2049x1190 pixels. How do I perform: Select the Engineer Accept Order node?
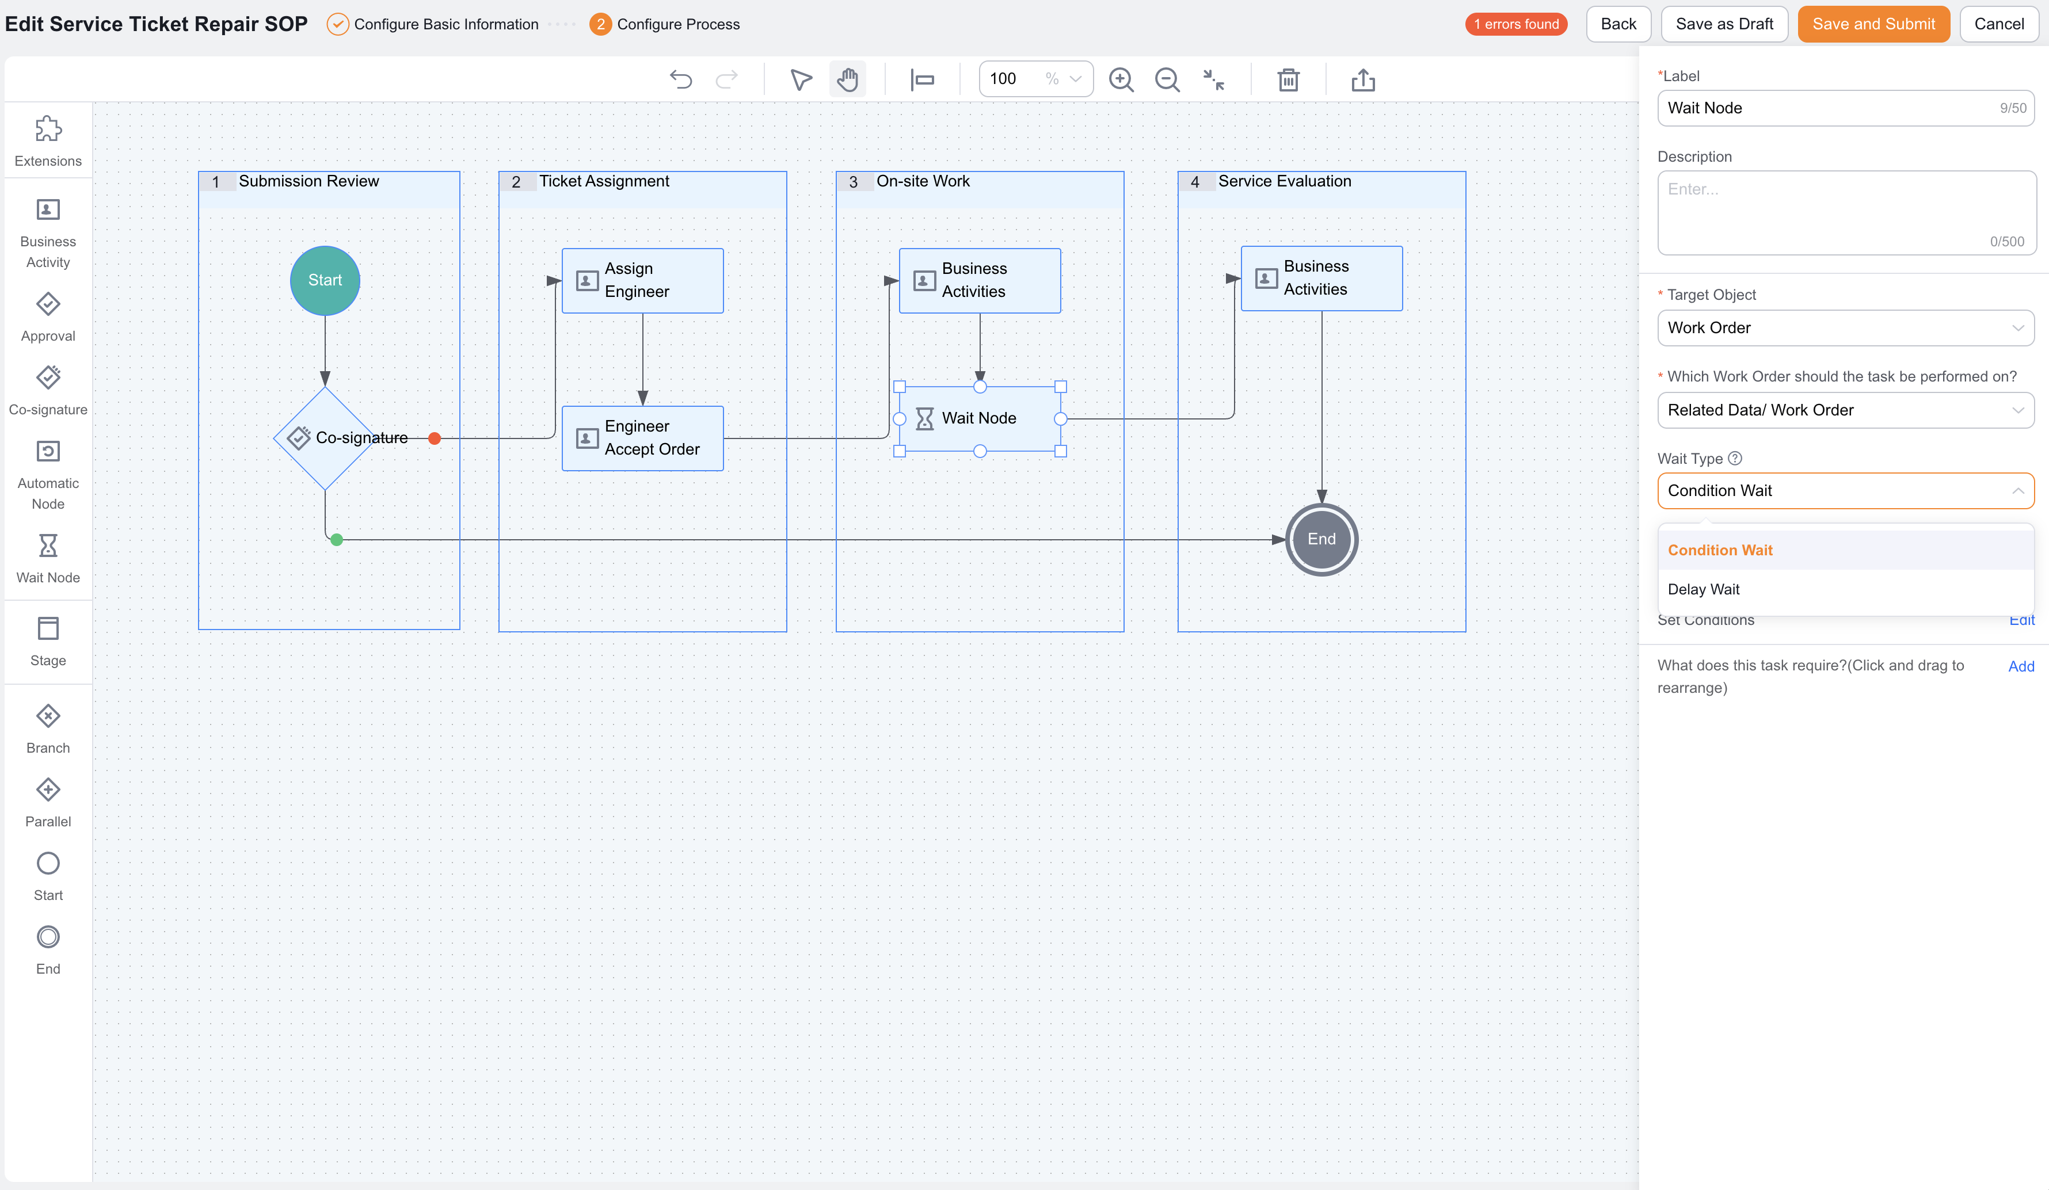(x=642, y=438)
